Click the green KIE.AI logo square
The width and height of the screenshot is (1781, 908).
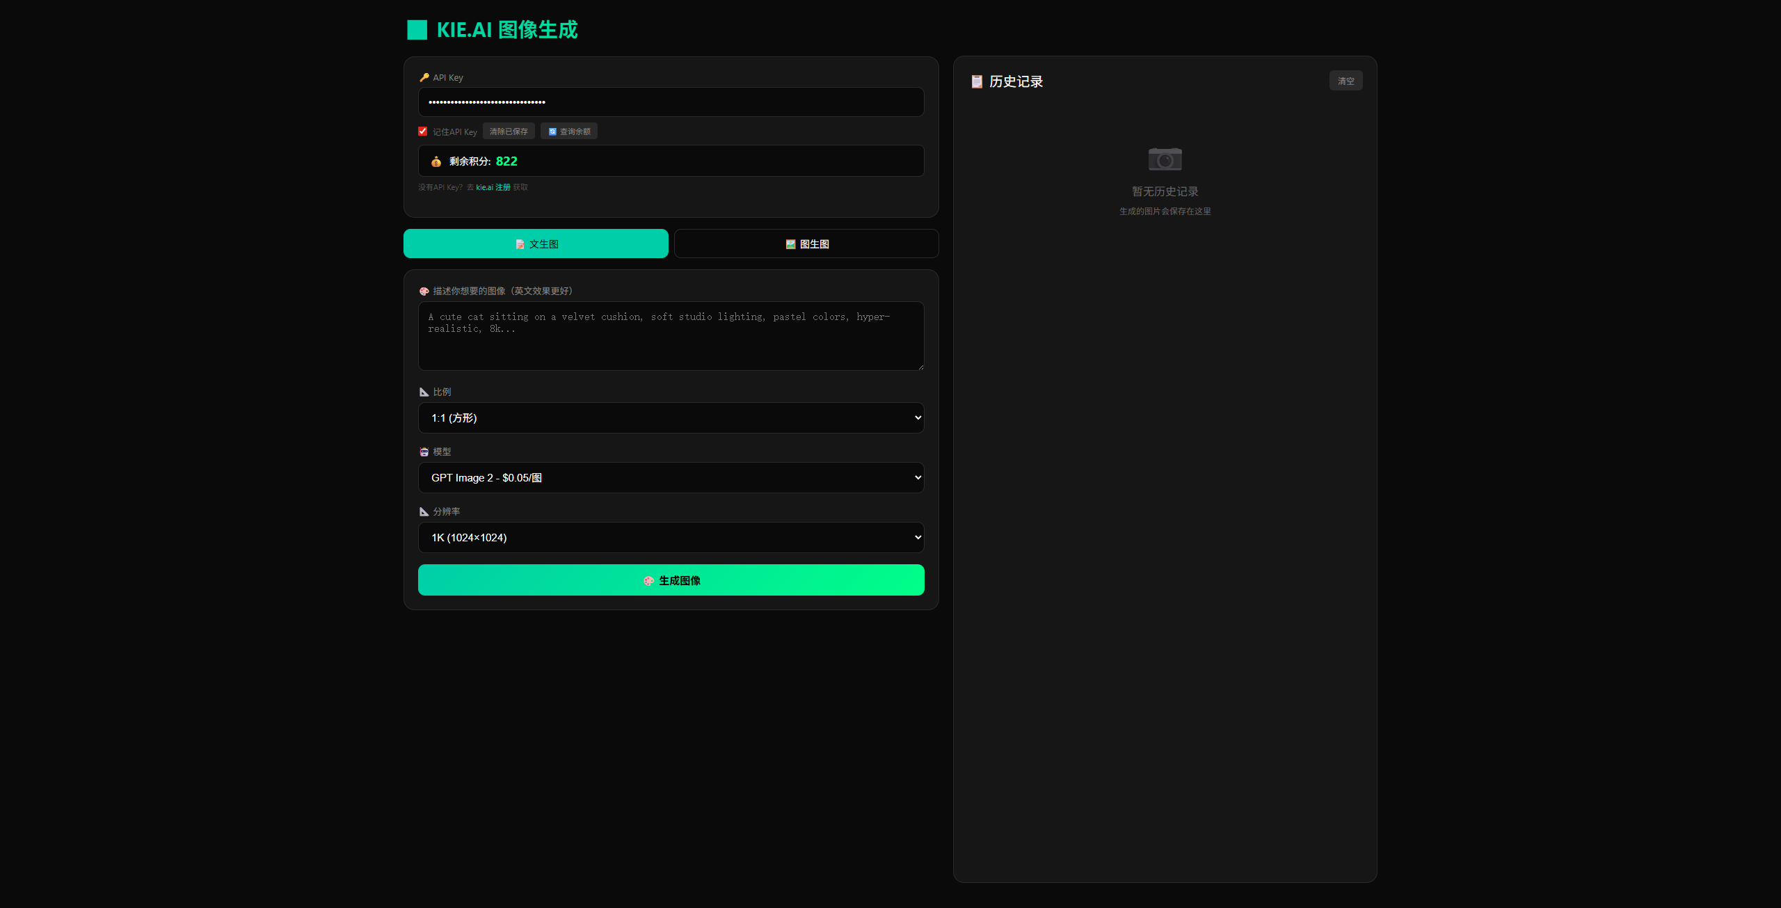(x=417, y=30)
